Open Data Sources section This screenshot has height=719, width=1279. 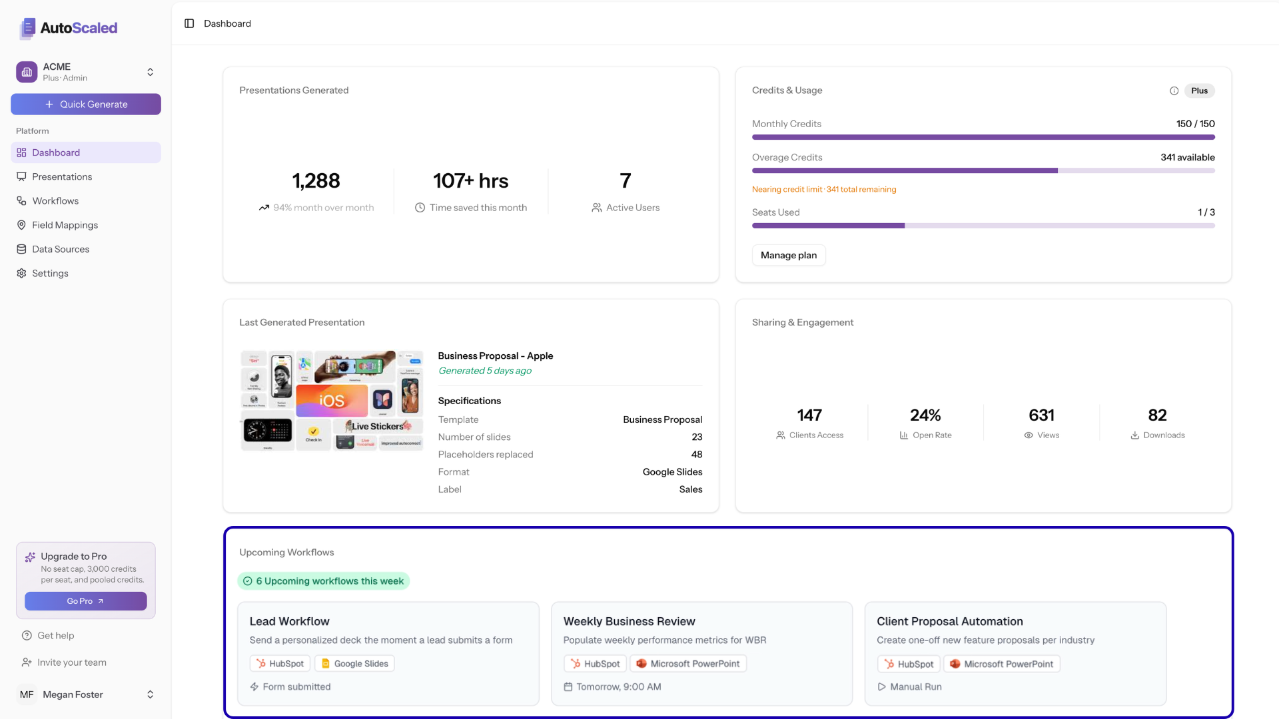(x=86, y=249)
